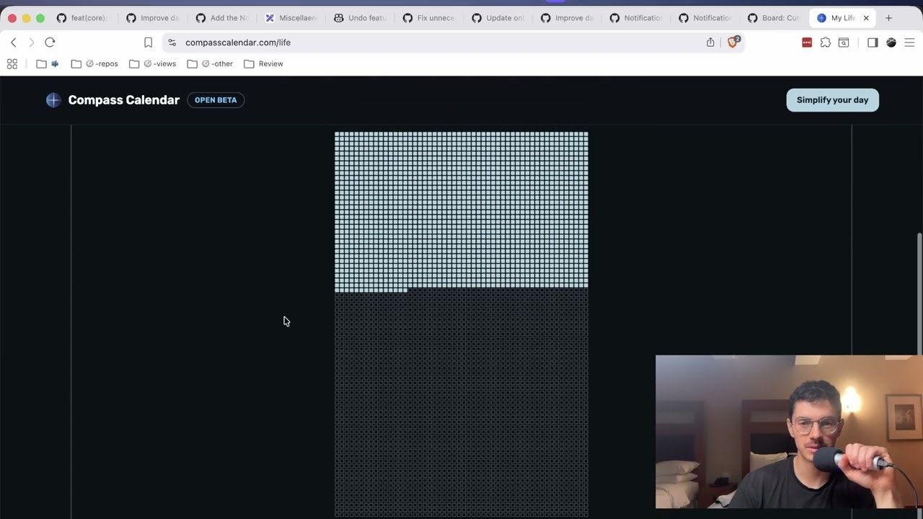Switch to the Board: Cur tab
This screenshot has width=923, height=519.
(x=774, y=18)
